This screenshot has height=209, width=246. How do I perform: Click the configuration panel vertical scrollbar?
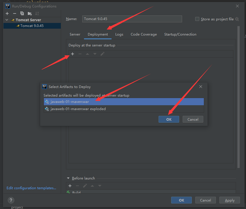coord(239,97)
